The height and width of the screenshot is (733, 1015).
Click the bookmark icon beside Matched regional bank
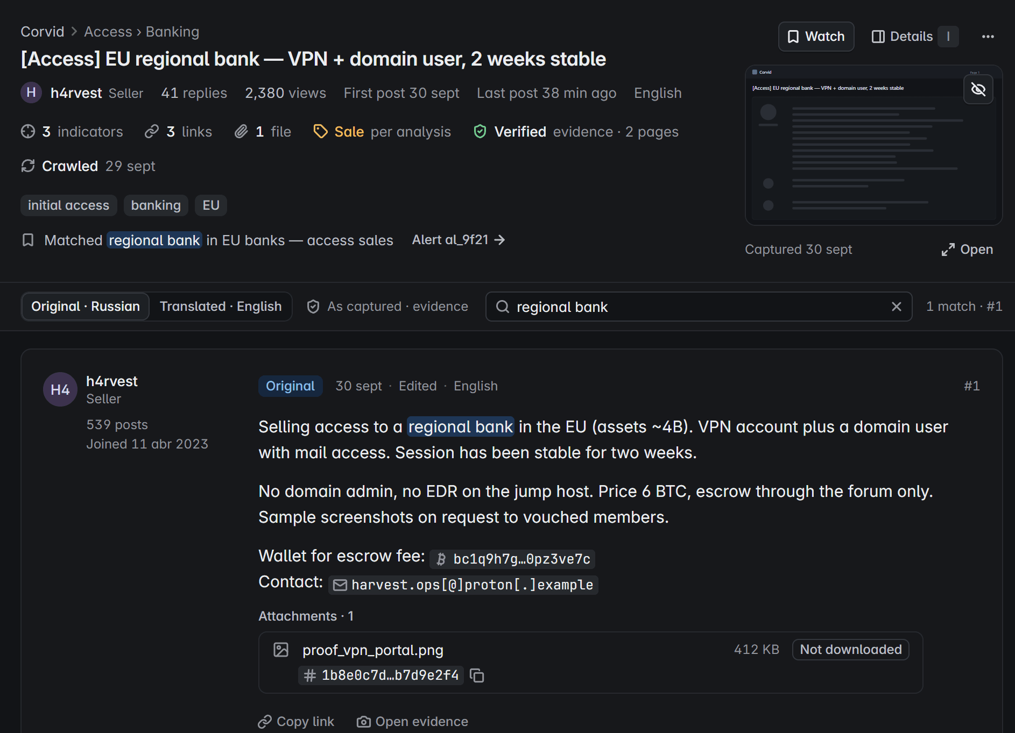pos(28,240)
